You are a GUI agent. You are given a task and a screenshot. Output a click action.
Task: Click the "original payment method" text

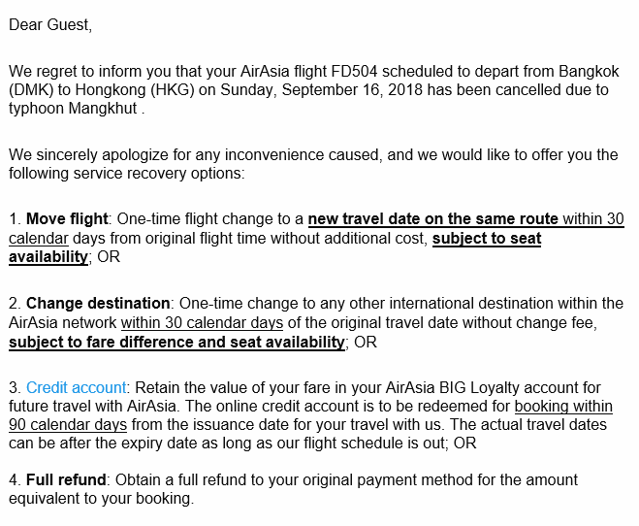392,480
